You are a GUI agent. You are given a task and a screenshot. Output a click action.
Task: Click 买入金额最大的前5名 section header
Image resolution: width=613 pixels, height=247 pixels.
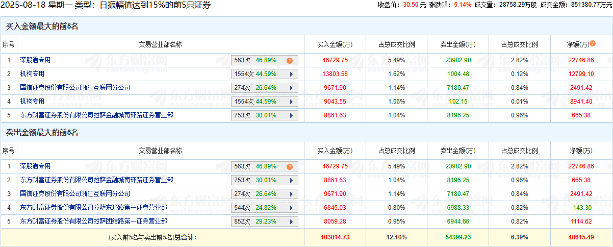pos(42,26)
